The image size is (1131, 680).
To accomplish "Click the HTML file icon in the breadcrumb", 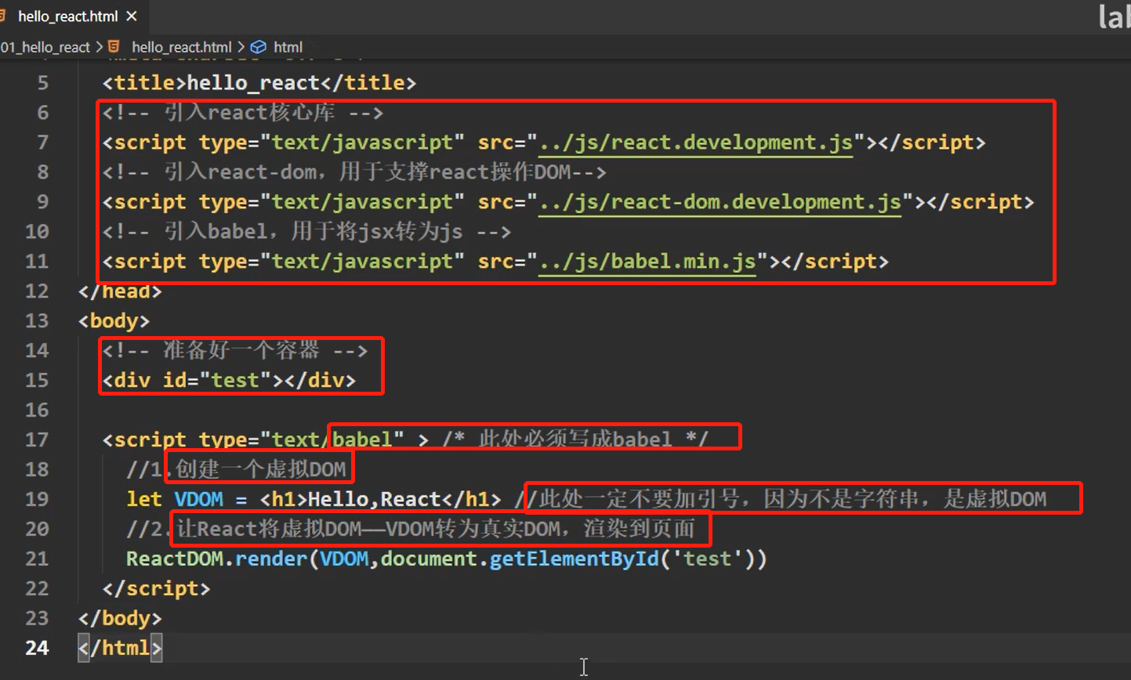I will 114,47.
